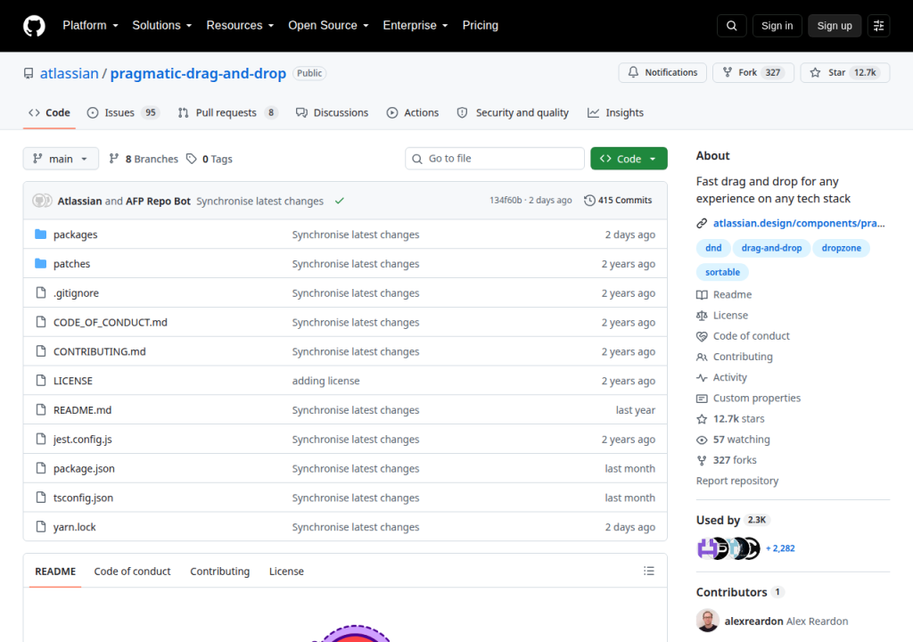Open the Security and quality tab
Viewport: 913px width, 642px height.
click(513, 112)
